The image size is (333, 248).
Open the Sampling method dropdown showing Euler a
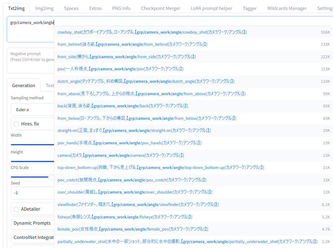pos(33,110)
